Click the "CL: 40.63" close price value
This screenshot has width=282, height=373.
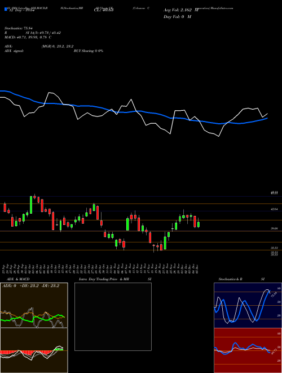click(x=104, y=10)
